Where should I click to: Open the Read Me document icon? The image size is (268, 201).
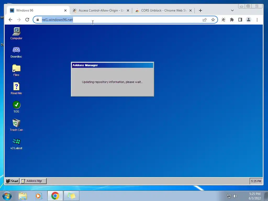coord(16,88)
